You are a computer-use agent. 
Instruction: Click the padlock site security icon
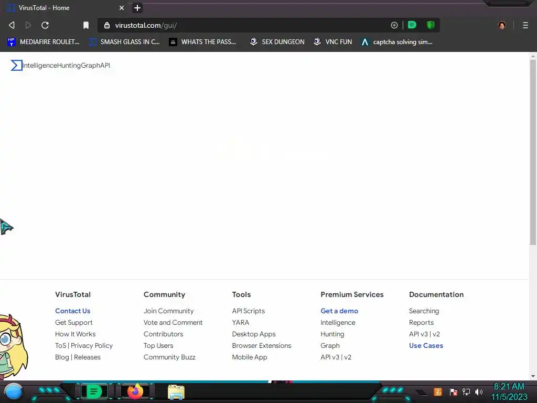pos(107,25)
